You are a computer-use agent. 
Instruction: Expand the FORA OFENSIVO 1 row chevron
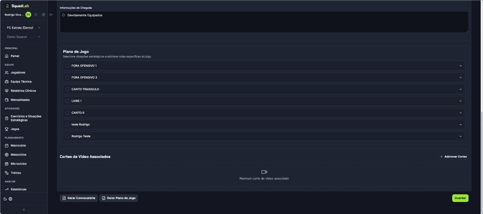click(460, 66)
